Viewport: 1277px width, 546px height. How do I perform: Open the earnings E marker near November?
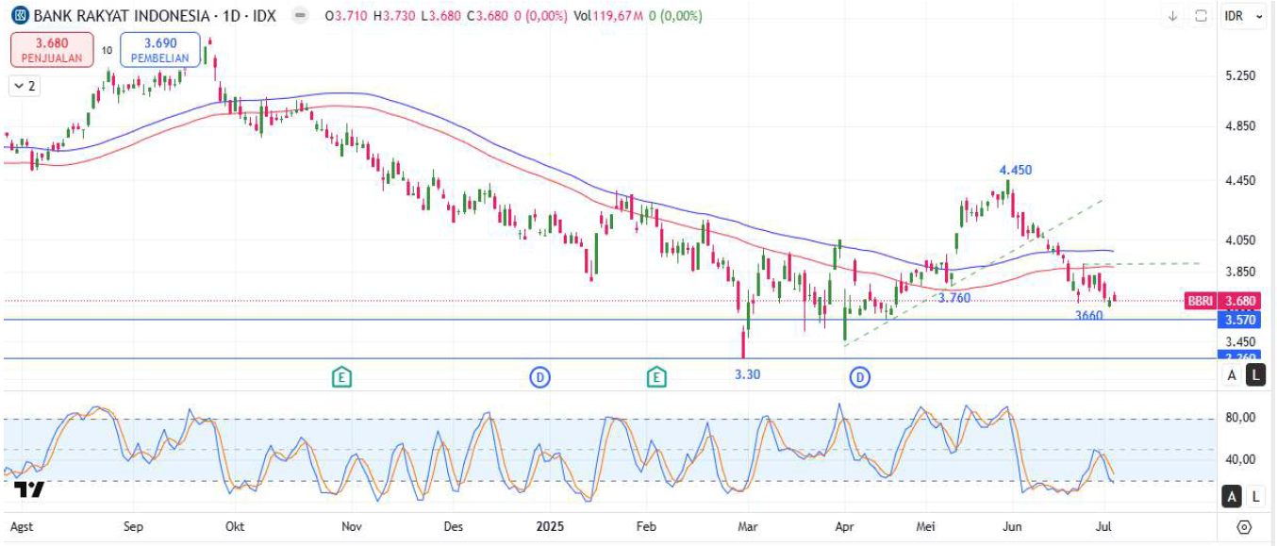click(x=341, y=377)
